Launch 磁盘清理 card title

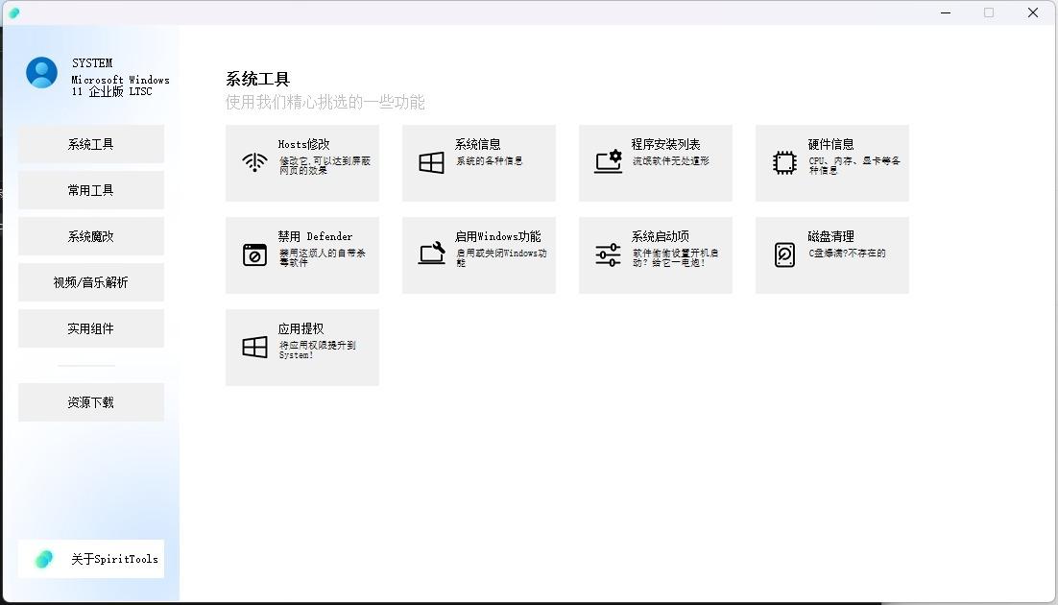(x=831, y=236)
